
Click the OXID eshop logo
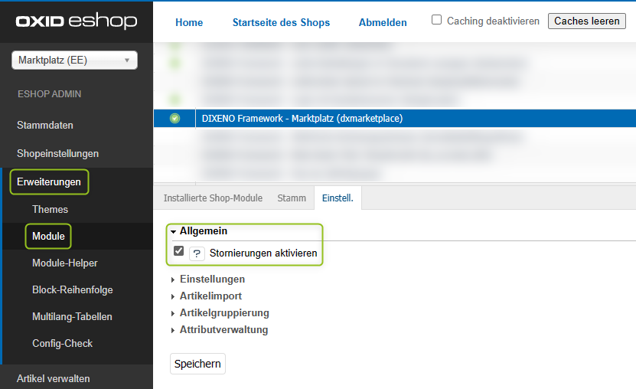click(77, 21)
